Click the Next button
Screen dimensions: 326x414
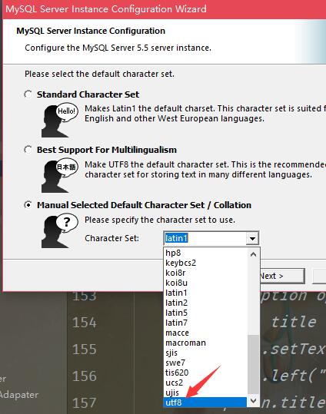click(x=282, y=276)
